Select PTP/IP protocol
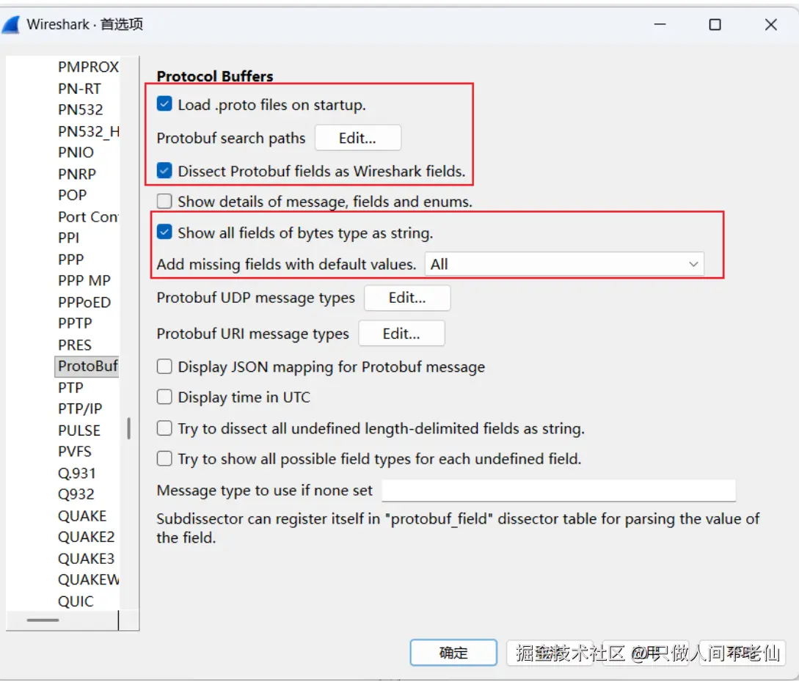This screenshot has height=682, width=799. coord(80,409)
